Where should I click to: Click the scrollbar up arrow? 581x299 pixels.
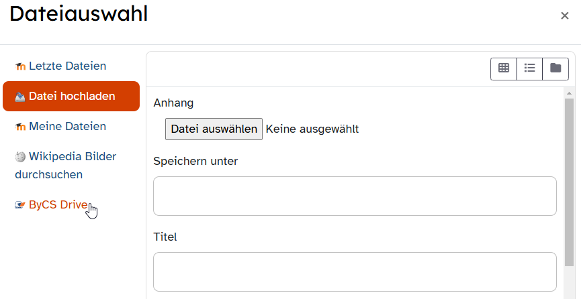(570, 93)
